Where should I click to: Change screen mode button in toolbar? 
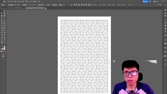tap(3, 56)
